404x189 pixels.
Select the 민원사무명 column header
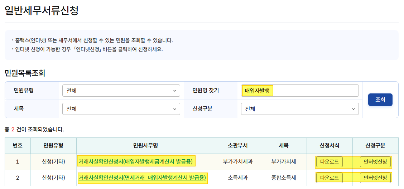tap(145, 145)
